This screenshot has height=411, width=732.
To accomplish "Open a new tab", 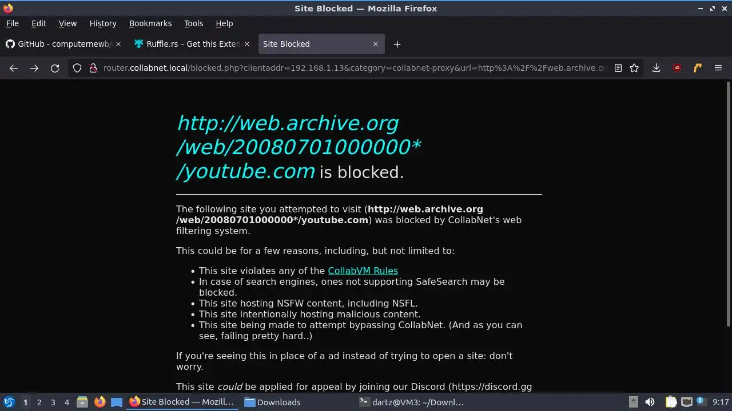I will (x=397, y=44).
